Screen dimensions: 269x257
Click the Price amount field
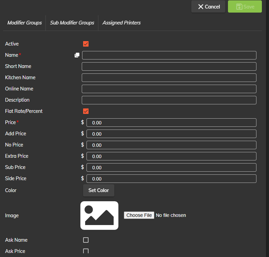171,123
